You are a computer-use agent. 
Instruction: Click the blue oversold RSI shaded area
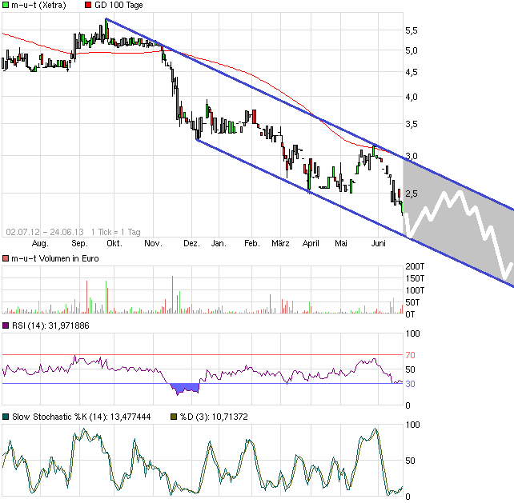point(184,388)
